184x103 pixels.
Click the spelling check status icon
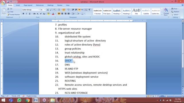[x=23, y=96]
